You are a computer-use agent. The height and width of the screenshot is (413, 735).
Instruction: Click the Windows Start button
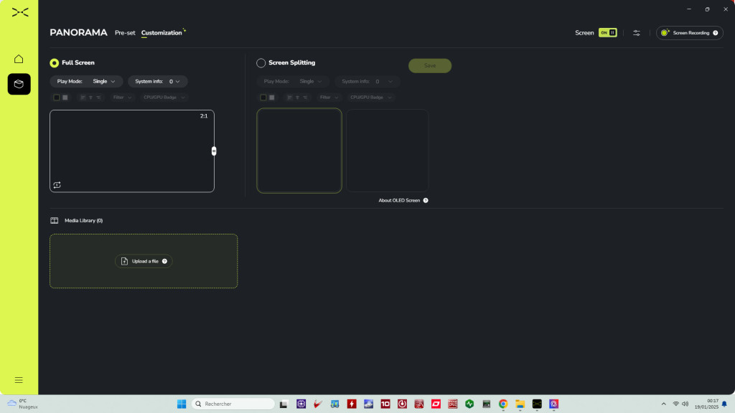click(182, 404)
